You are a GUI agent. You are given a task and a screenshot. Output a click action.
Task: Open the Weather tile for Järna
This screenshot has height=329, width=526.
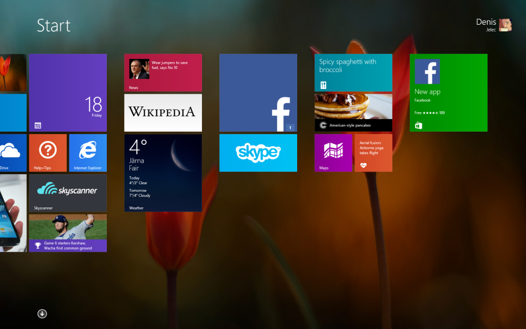coord(163,173)
